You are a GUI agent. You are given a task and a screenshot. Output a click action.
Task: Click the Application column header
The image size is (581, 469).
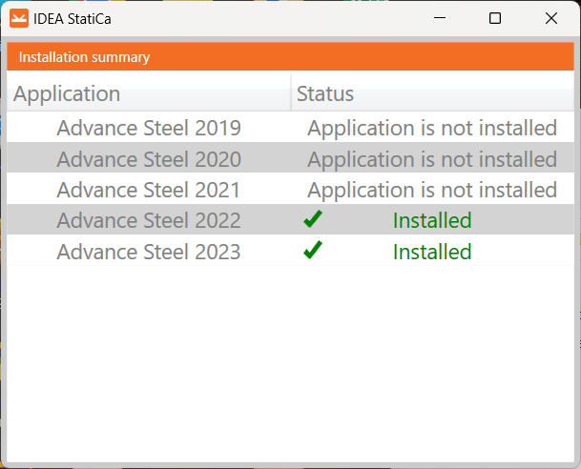coord(67,93)
